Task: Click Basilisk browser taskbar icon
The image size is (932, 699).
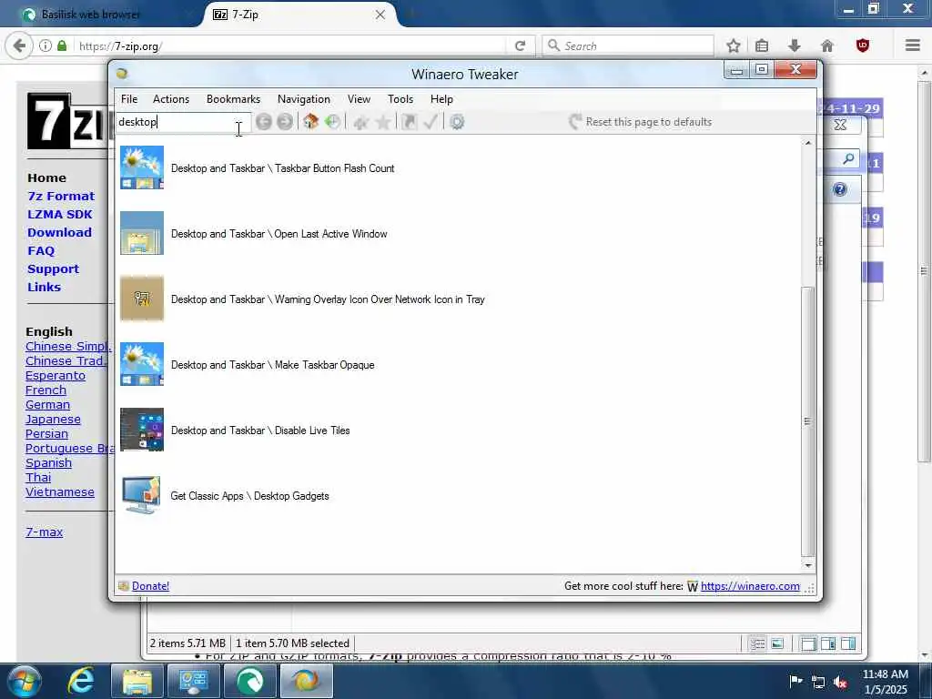Action: [250, 681]
